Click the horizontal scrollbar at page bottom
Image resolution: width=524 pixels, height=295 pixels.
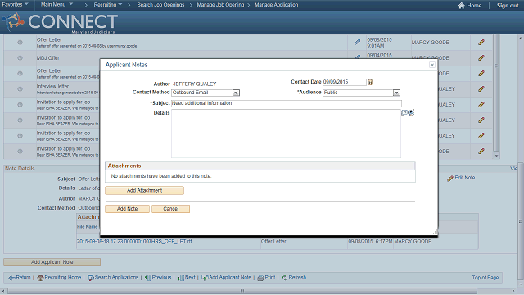(260, 291)
